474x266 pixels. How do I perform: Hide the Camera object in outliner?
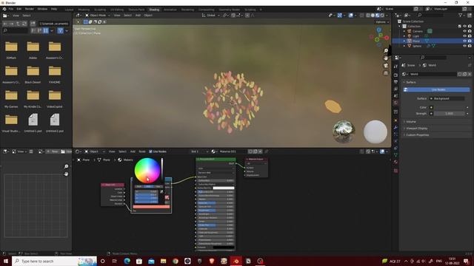464,31
